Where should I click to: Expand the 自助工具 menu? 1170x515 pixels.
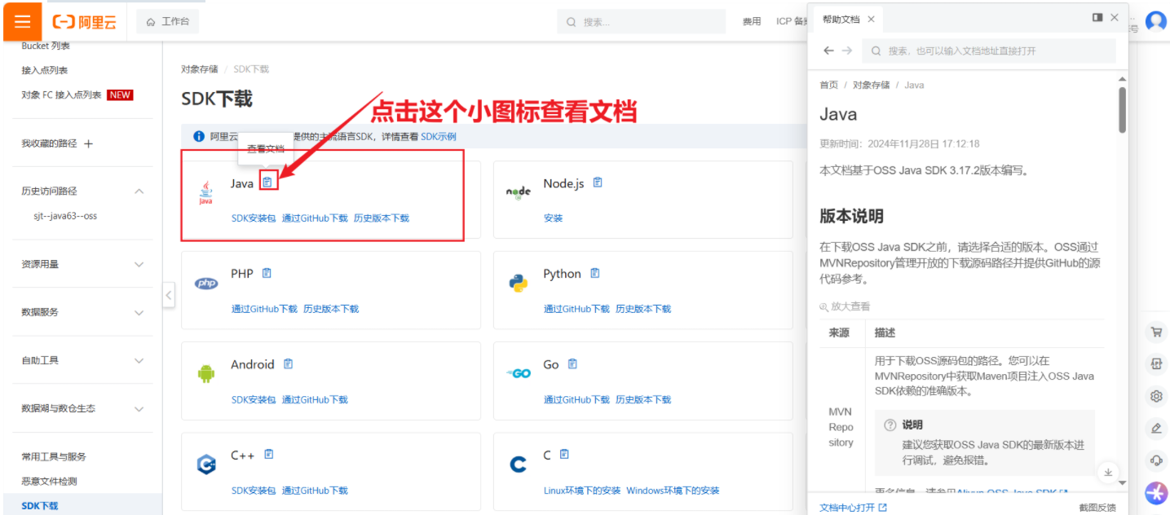(x=139, y=360)
